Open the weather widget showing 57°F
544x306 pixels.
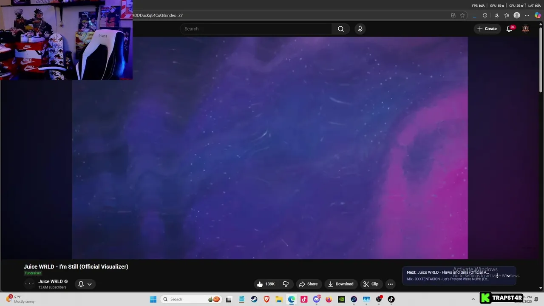(x=20, y=299)
